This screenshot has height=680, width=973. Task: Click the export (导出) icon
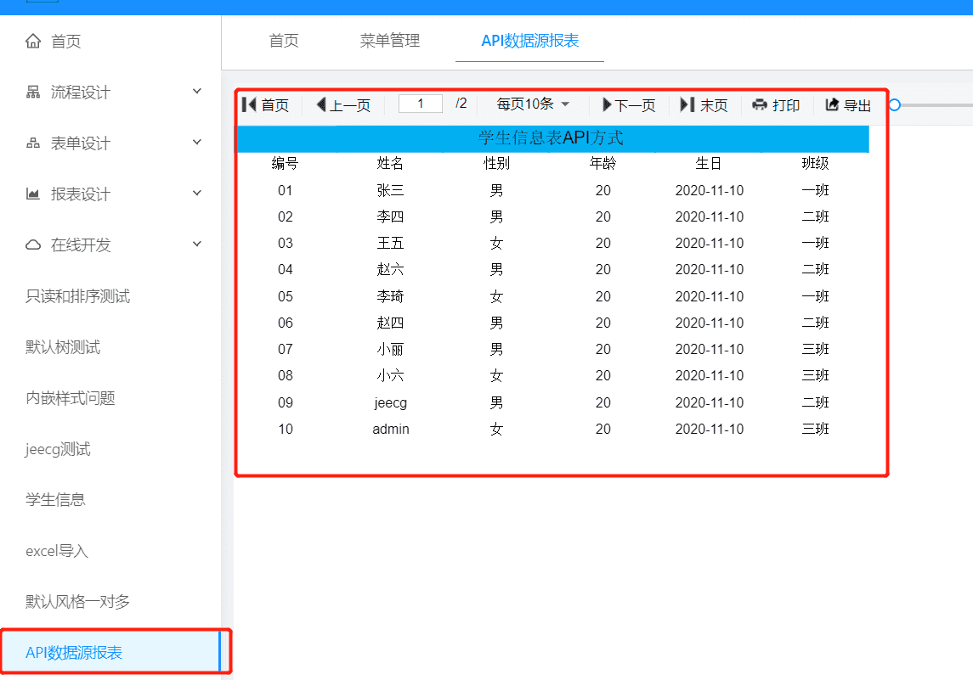click(x=832, y=104)
